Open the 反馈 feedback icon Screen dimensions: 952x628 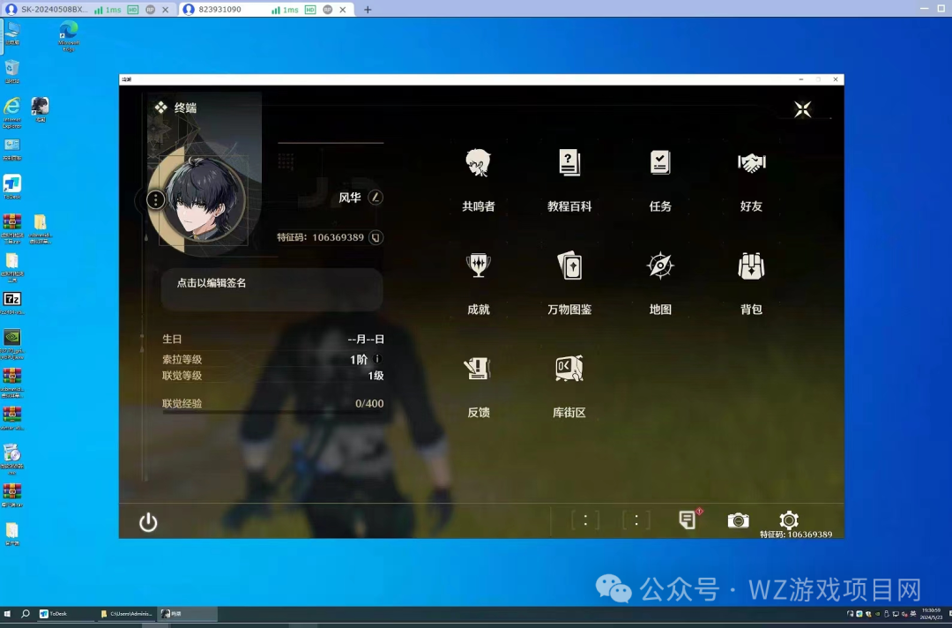[479, 369]
